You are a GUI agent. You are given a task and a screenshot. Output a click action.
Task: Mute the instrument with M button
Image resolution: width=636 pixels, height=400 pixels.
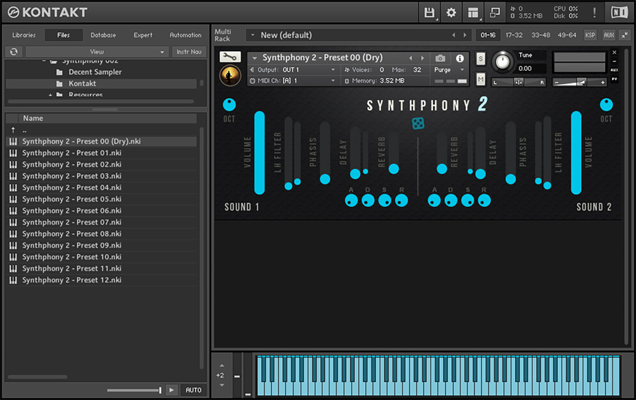coord(481,79)
